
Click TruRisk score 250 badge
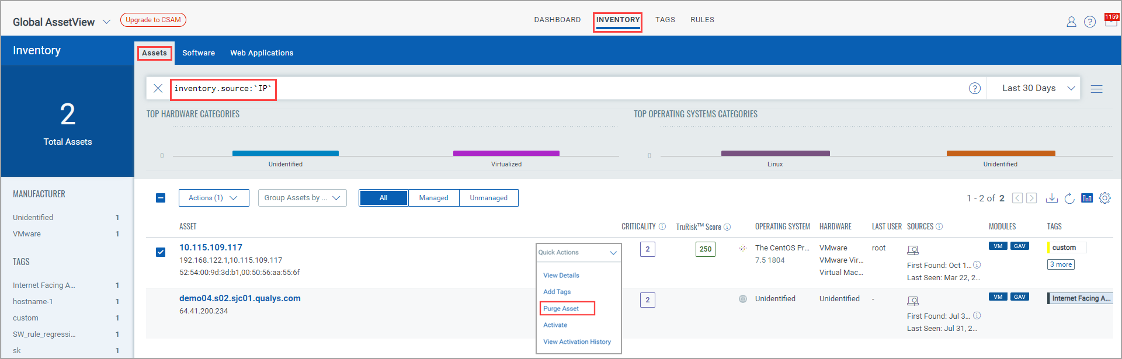pyautogui.click(x=706, y=249)
